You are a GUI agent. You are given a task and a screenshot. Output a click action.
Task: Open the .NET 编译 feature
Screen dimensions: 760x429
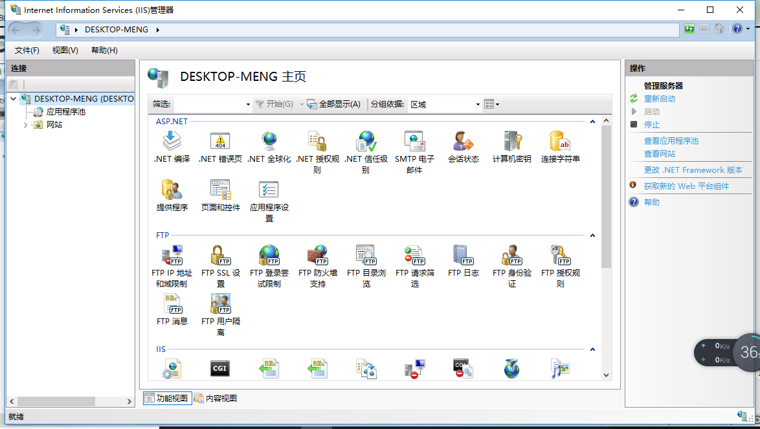click(172, 146)
